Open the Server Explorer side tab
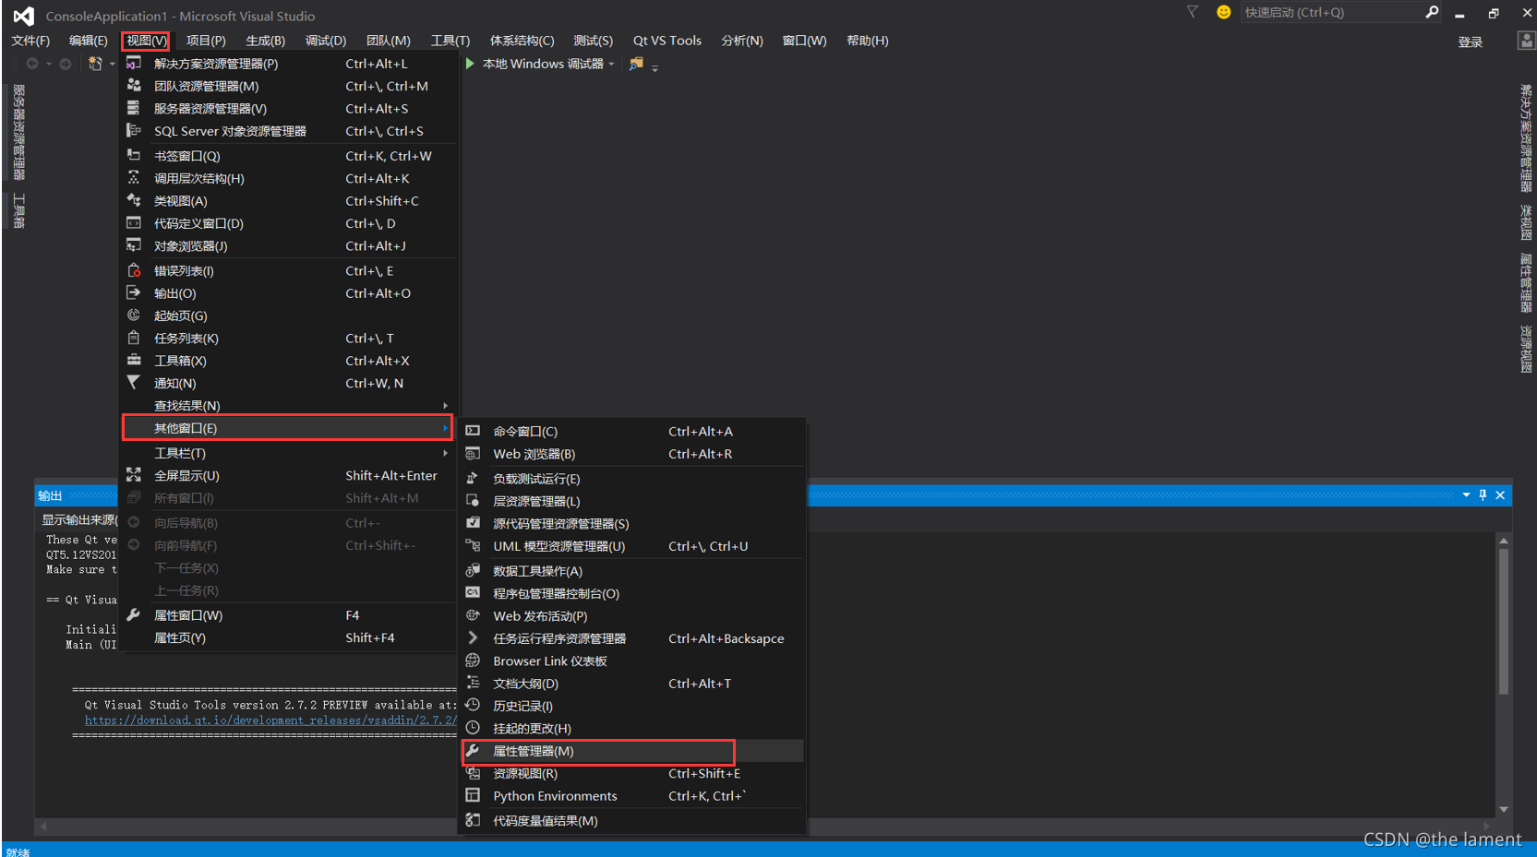The height and width of the screenshot is (857, 1537). coord(18,132)
